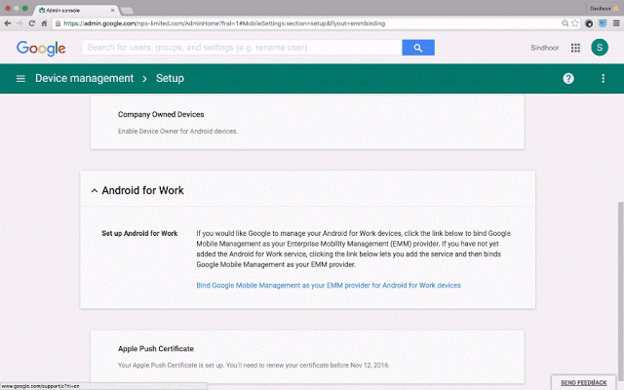The image size is (624, 390).
Task: Open Apple Push Certificate card
Action: tap(307, 357)
